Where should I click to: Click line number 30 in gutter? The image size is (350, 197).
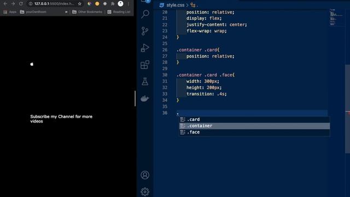[165, 75]
